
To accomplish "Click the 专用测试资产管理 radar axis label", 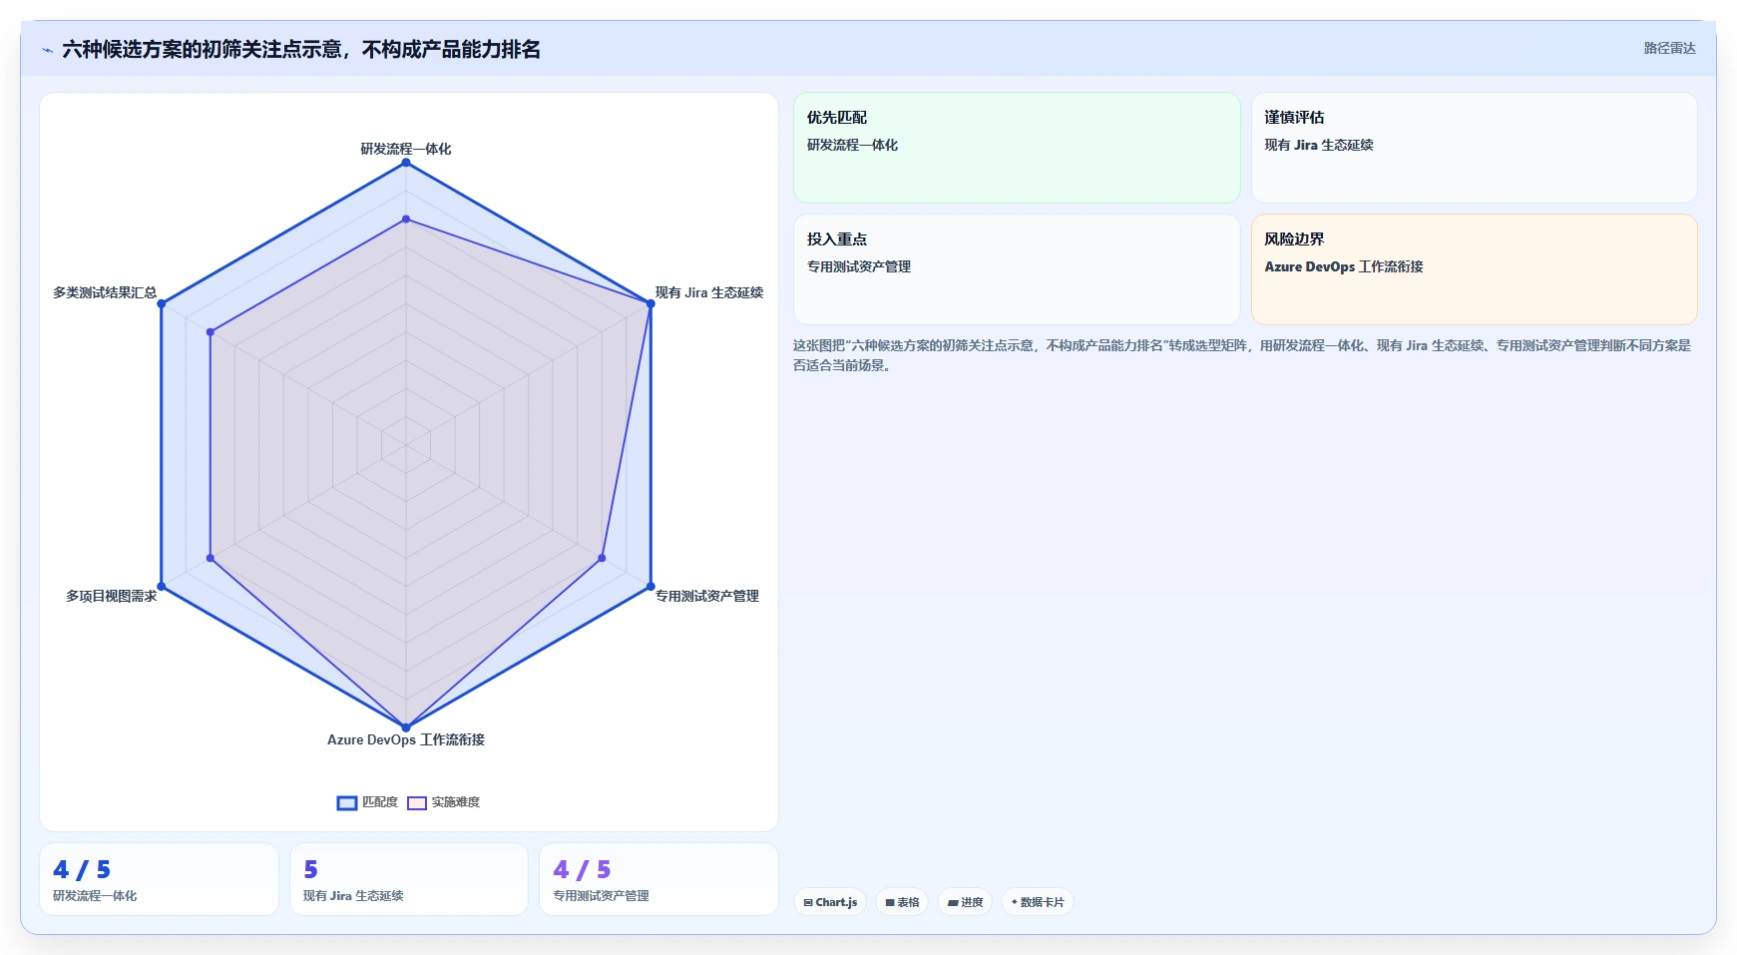I will pos(706,596).
